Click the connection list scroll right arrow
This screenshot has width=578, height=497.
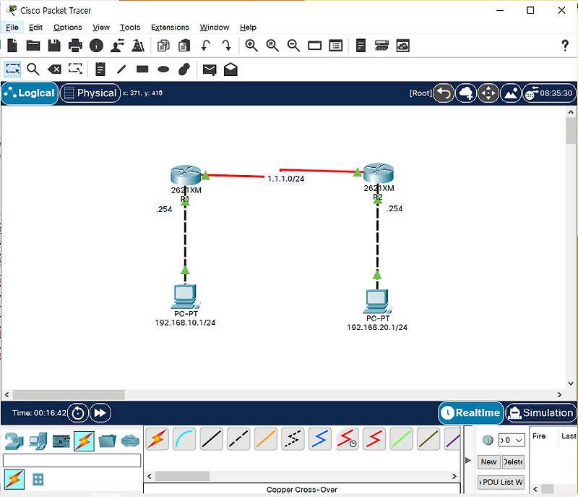[x=454, y=476]
